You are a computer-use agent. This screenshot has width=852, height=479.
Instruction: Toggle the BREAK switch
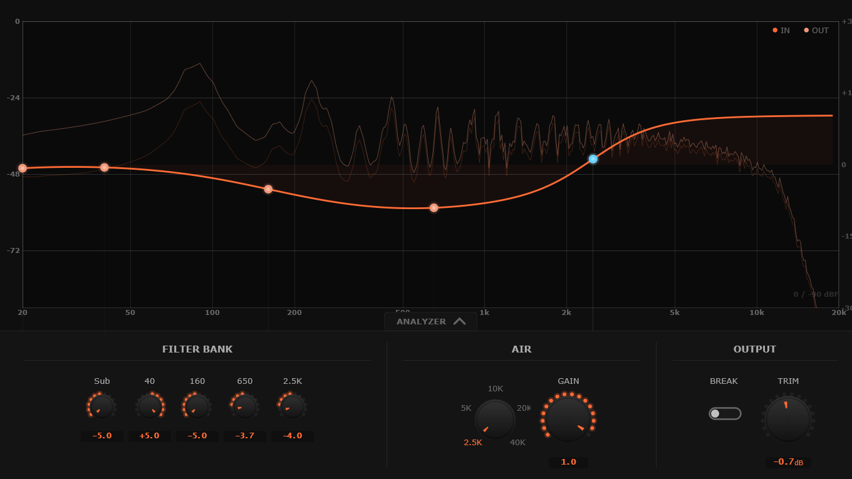(x=724, y=413)
